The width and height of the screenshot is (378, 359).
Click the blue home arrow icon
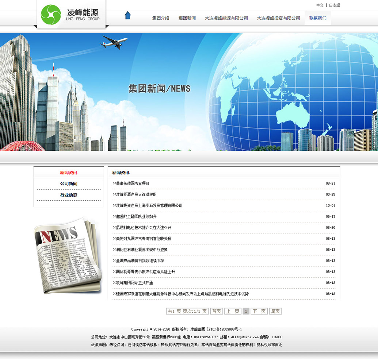pyautogui.click(x=127, y=15)
